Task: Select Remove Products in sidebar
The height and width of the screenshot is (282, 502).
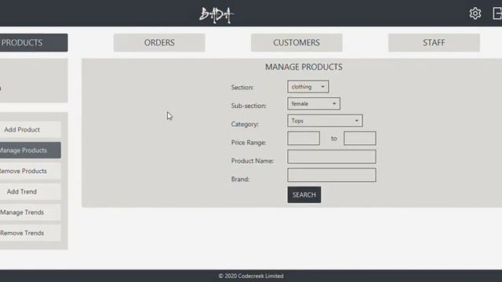Action: [x=30, y=171]
